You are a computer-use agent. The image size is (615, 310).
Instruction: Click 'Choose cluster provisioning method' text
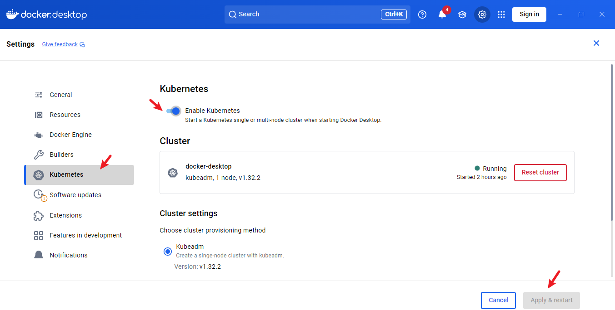[x=213, y=230]
